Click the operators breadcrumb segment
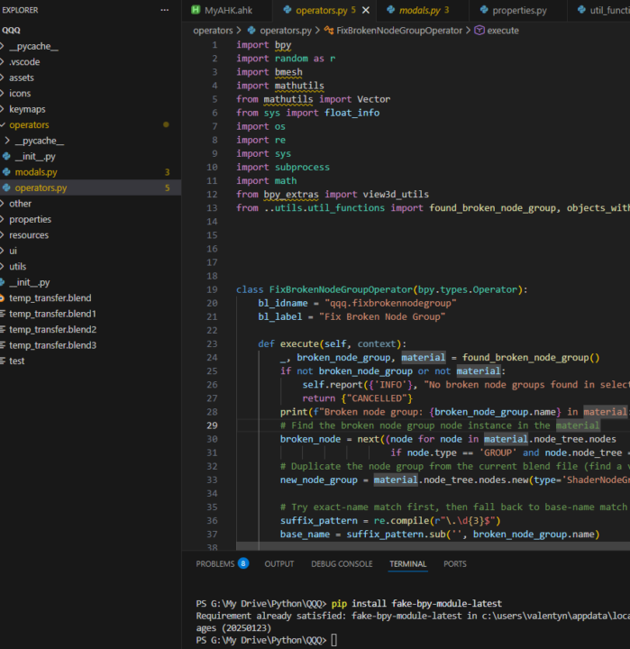 [213, 31]
